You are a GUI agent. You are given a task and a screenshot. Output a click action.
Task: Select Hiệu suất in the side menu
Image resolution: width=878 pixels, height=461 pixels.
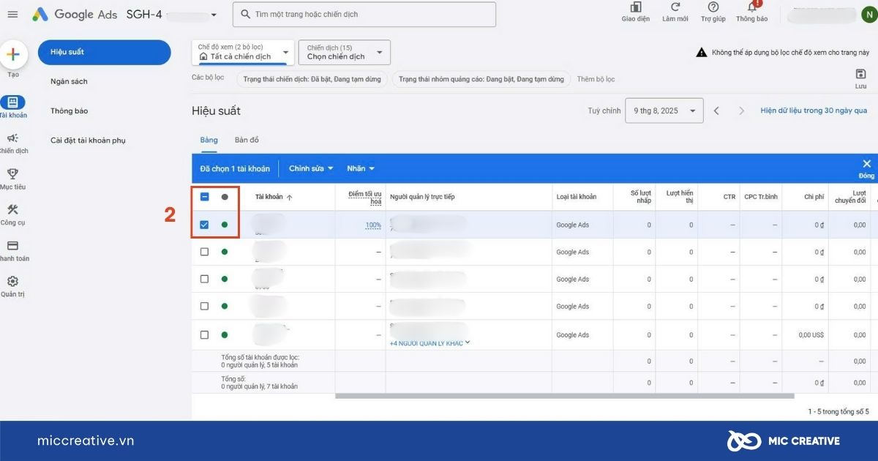(104, 52)
